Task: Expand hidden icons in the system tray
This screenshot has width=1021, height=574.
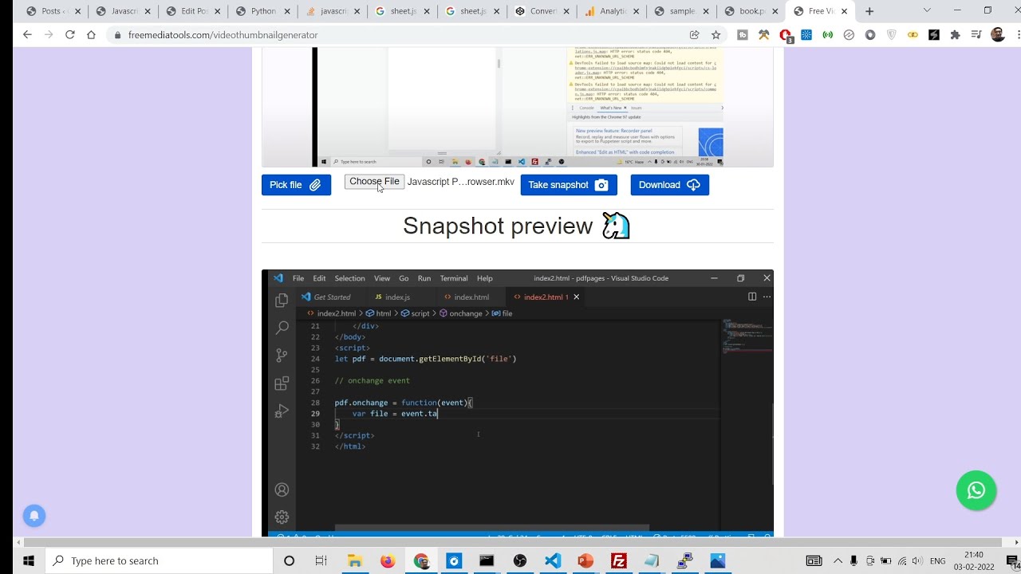Action: 838,560
